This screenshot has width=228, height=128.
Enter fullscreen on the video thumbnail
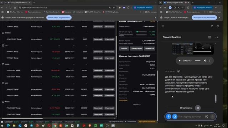pyautogui.click(x=203, y=48)
